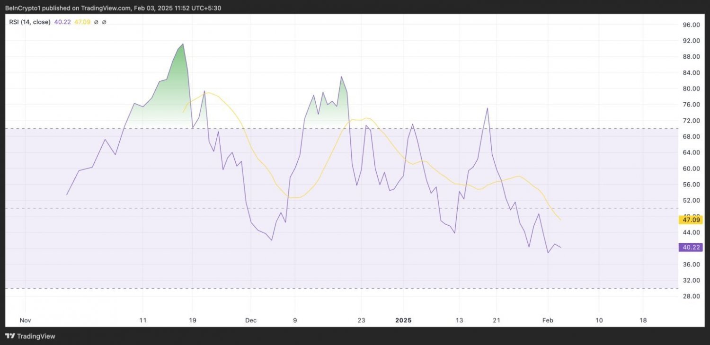Viewport: 710px width, 345px height.
Task: Click the Nov label on time axis
Action: click(25, 320)
